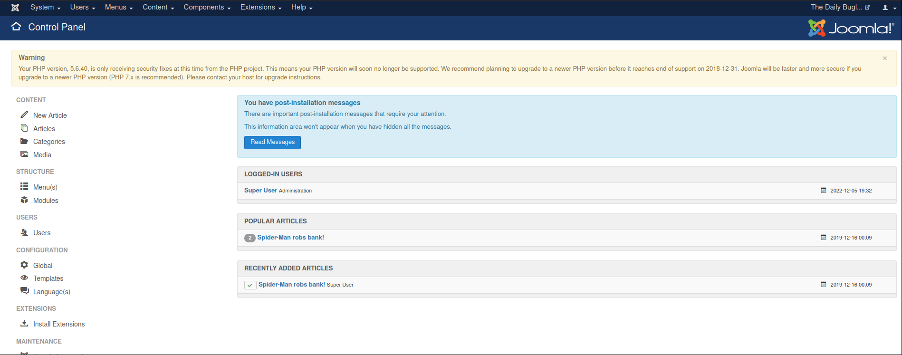Open the user account dropdown at top right

pyautogui.click(x=889, y=7)
